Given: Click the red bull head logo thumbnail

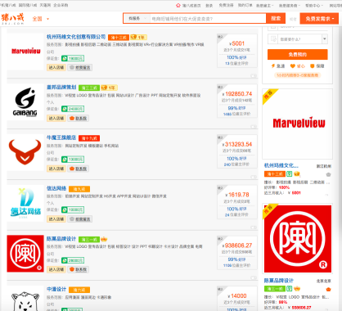Looking at the screenshot, I should [x=25, y=152].
